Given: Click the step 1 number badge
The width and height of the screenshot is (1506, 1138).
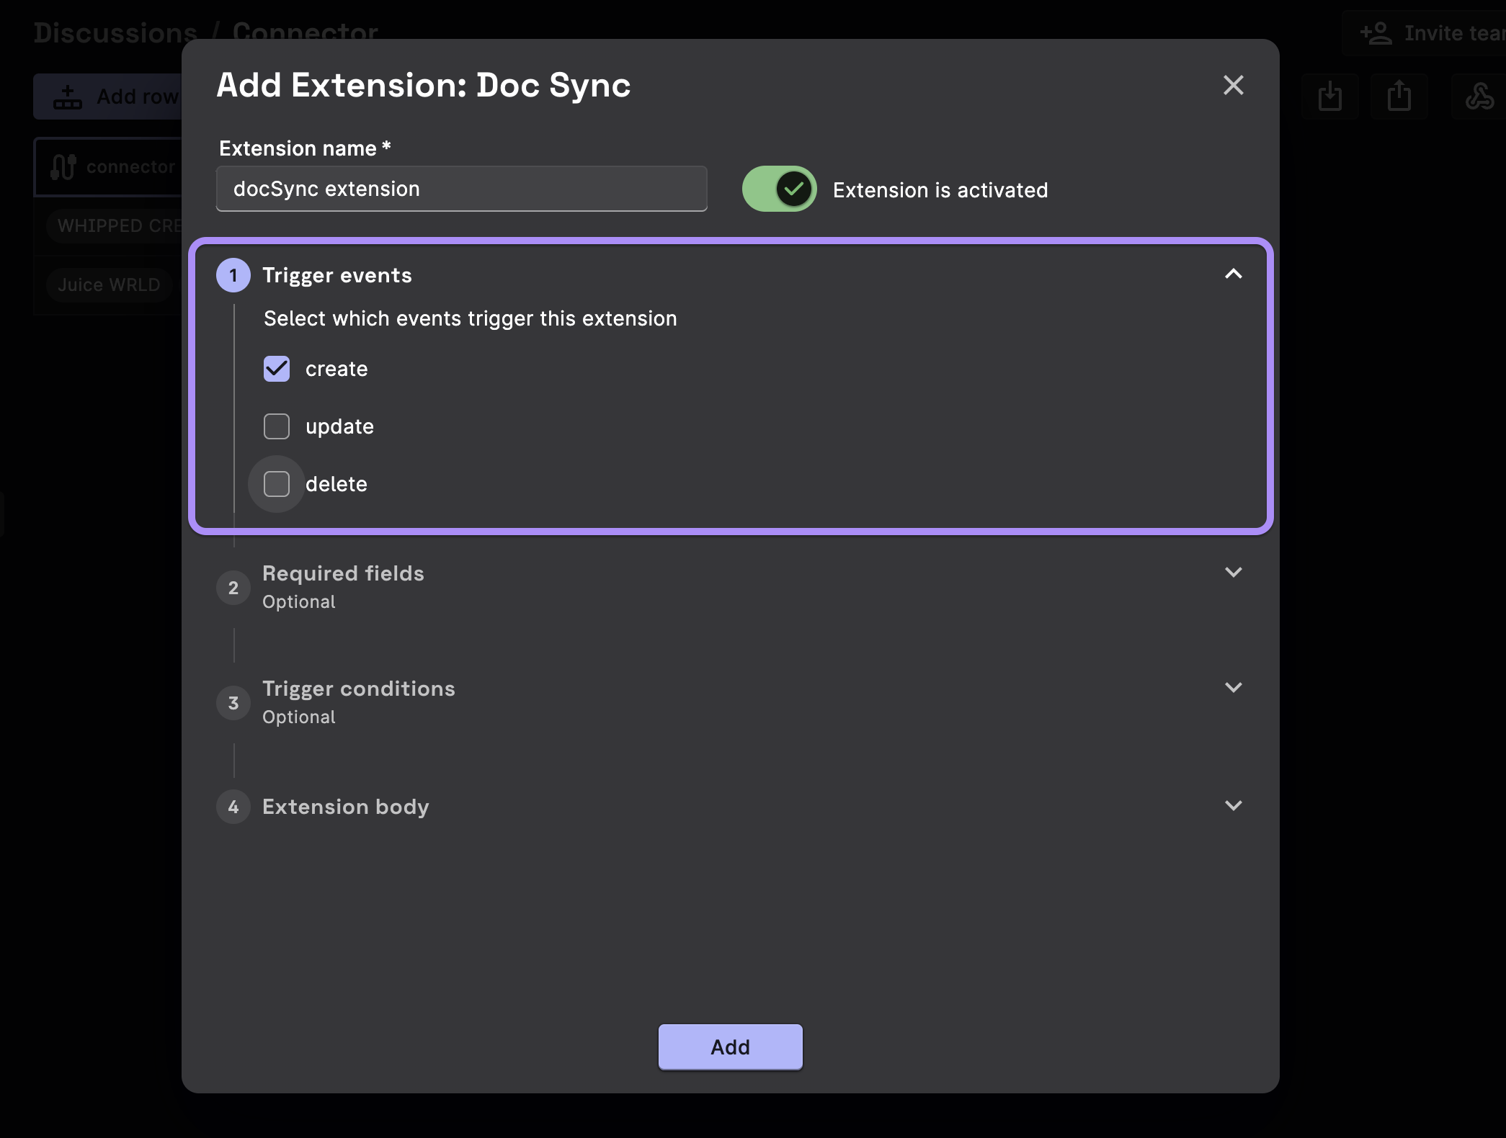Looking at the screenshot, I should point(233,275).
